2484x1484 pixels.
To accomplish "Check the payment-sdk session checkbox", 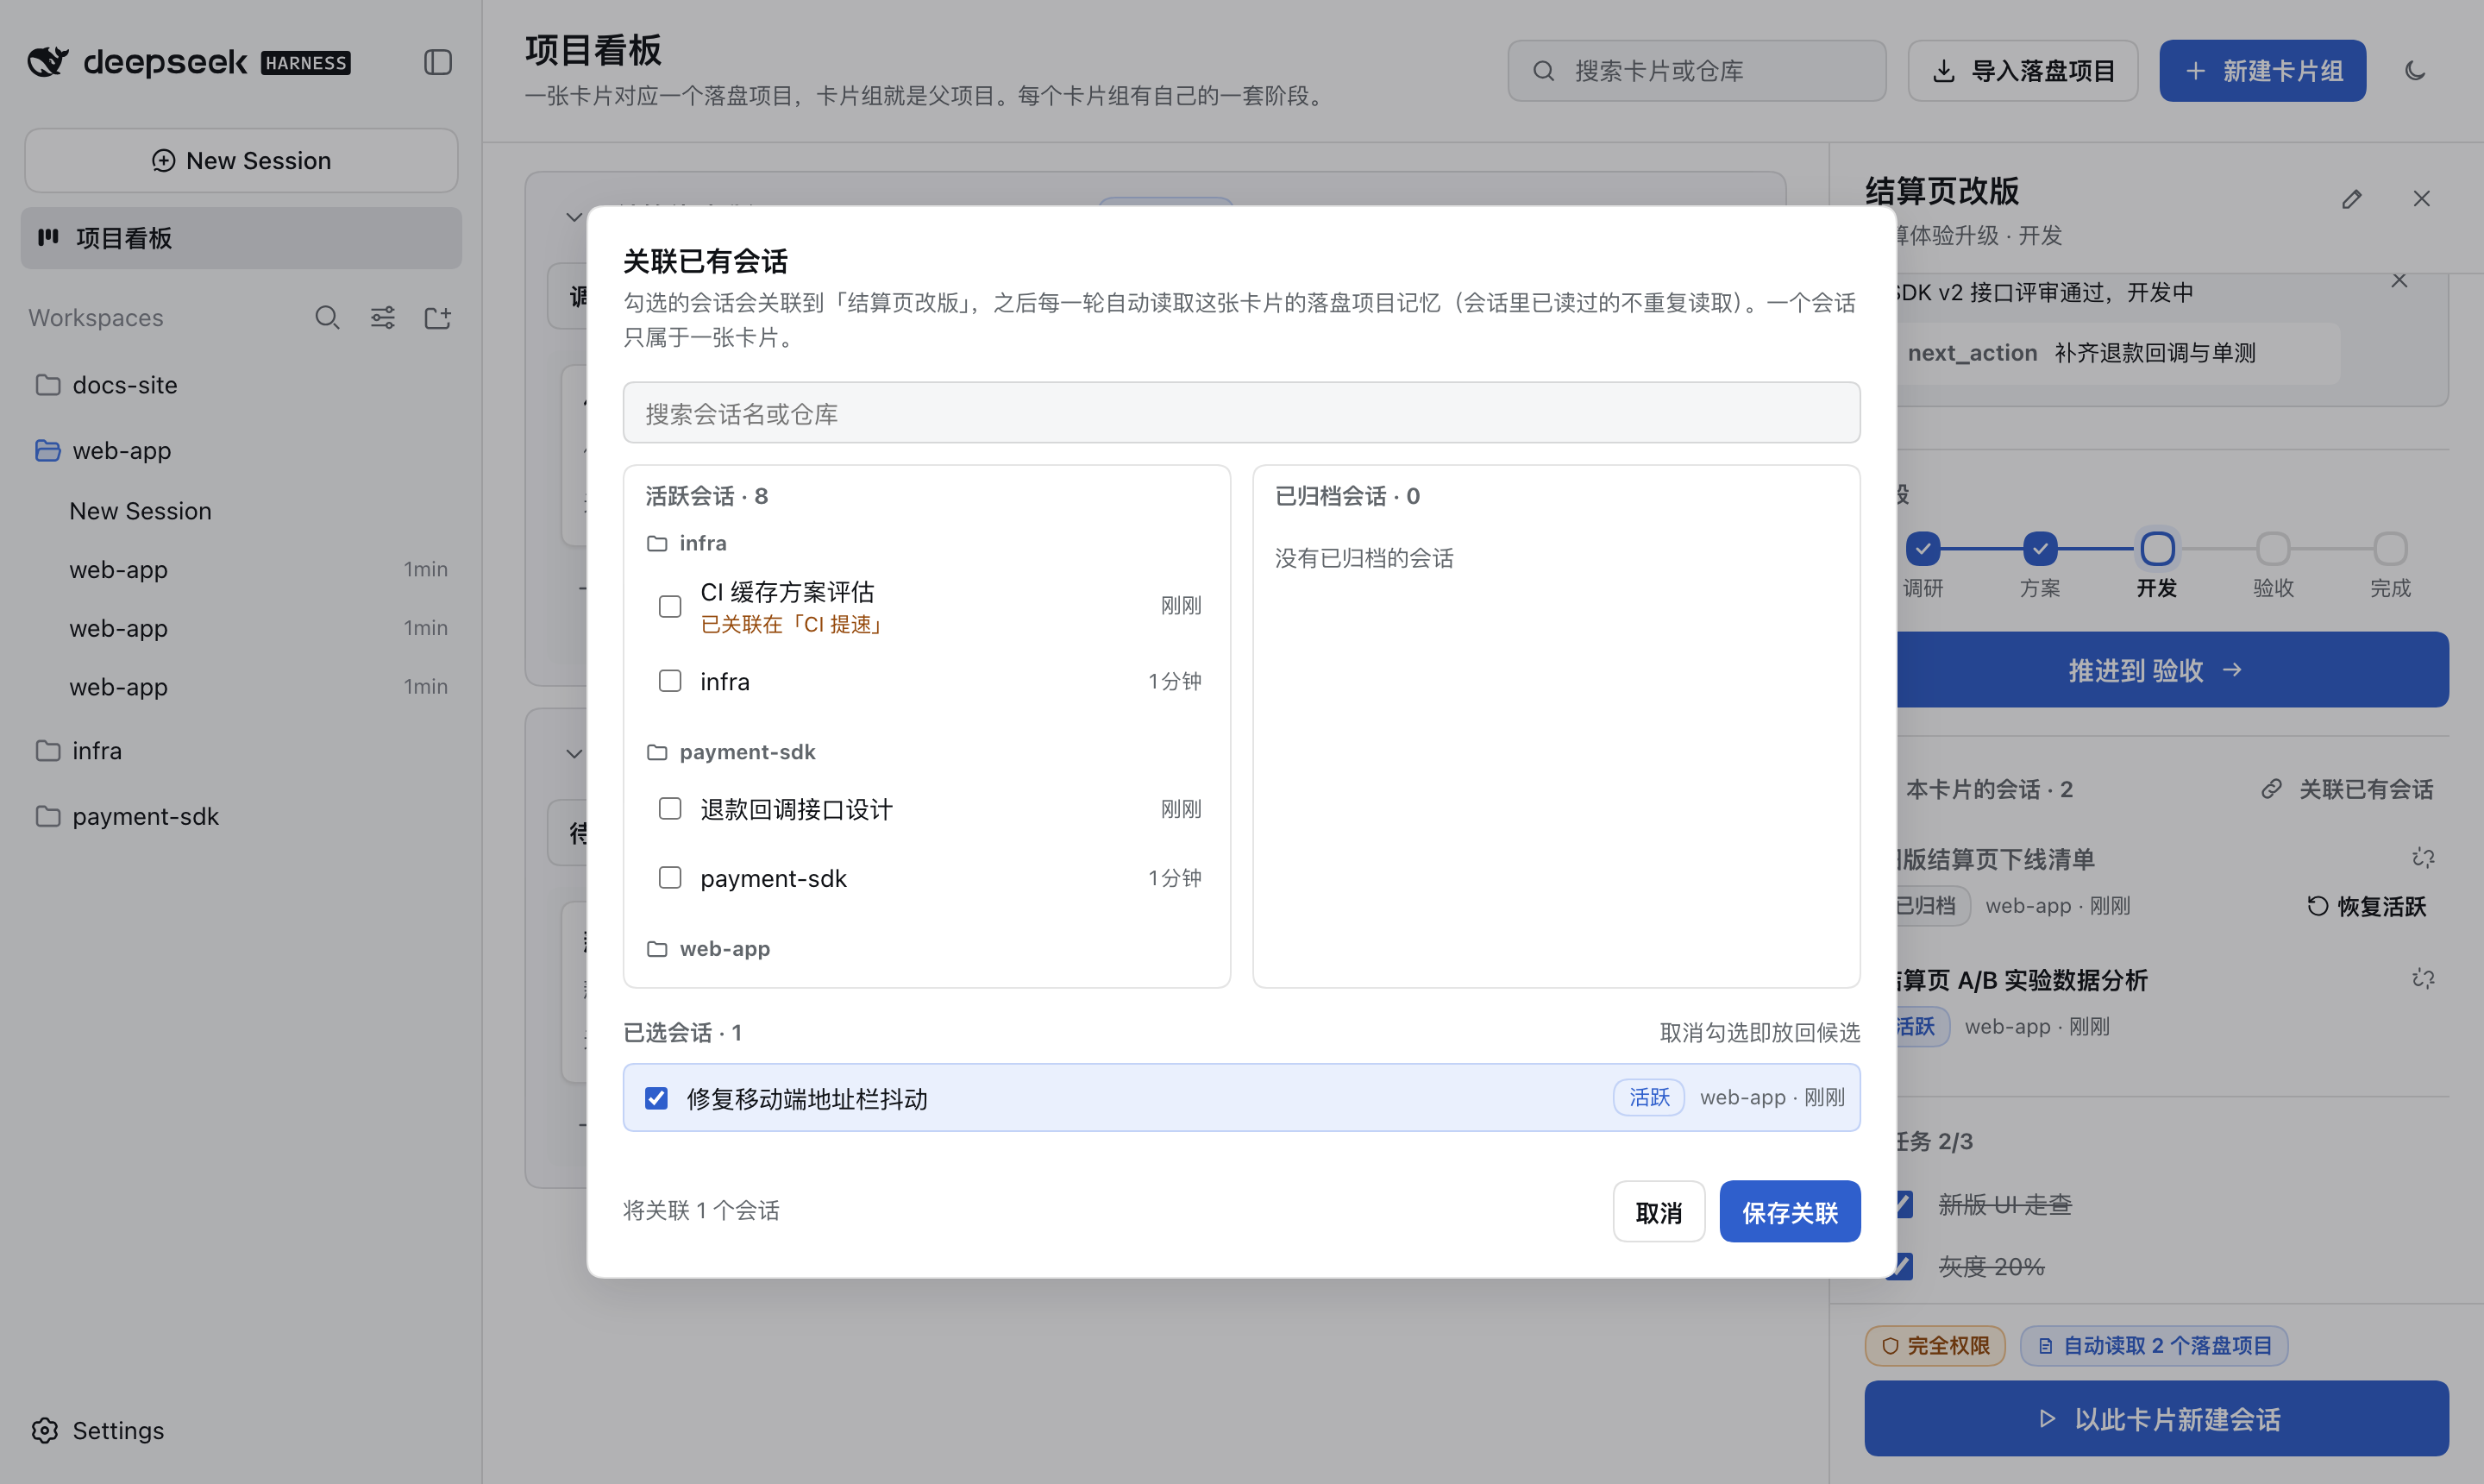I will (669, 877).
